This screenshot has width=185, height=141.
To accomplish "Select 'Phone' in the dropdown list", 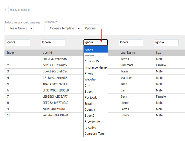I will pyautogui.click(x=96, y=74).
